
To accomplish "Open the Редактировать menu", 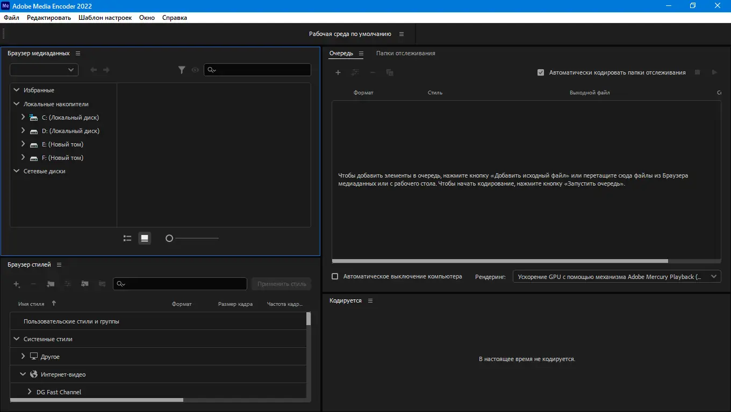I will pos(49,18).
